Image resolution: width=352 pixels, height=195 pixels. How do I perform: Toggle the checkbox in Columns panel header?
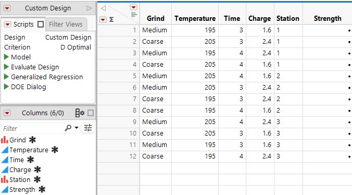[91, 113]
